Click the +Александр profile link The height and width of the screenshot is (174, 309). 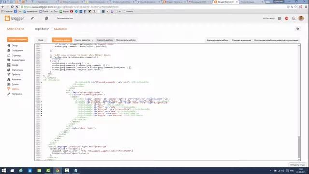point(268,18)
